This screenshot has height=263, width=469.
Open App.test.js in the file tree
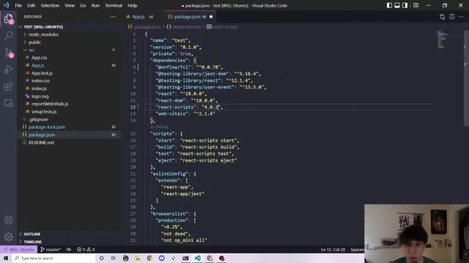pos(42,73)
